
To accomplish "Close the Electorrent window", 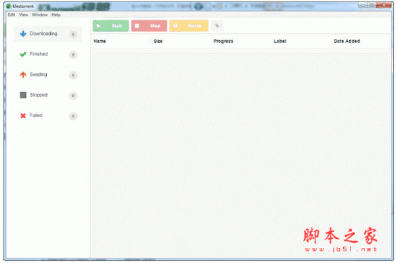I will pyautogui.click(x=383, y=5).
